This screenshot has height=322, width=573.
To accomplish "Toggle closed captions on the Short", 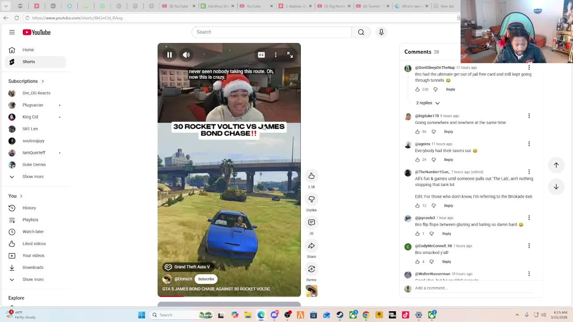I will click(x=261, y=55).
